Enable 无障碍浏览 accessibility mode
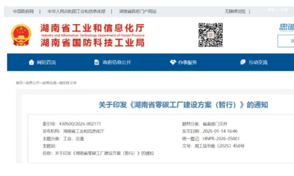 pos(235,11)
